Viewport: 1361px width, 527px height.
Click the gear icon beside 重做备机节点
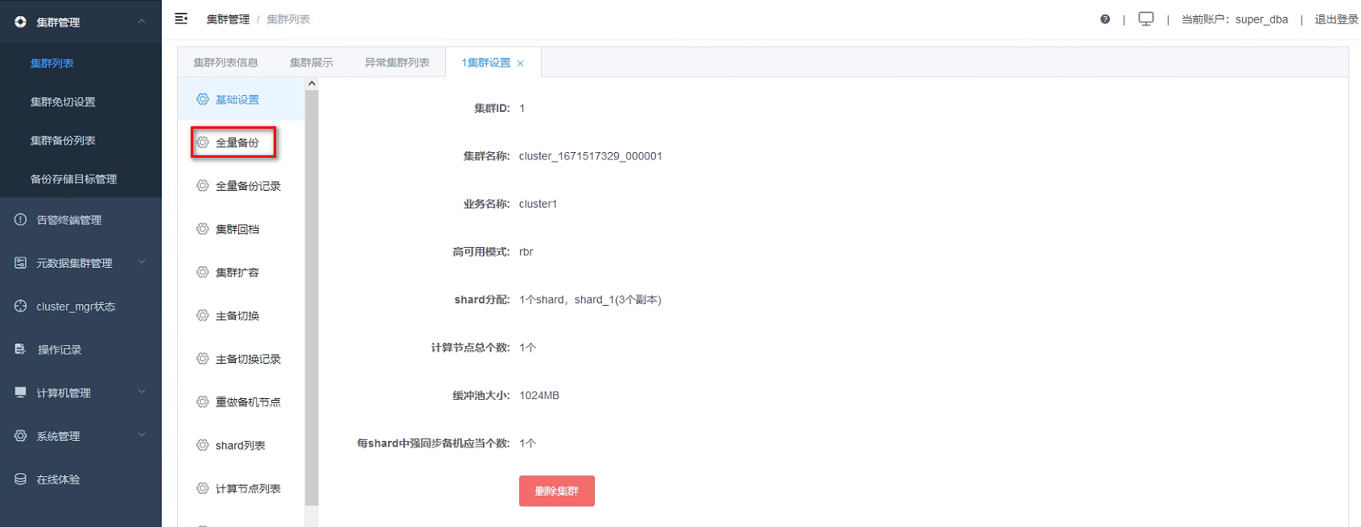click(x=203, y=401)
